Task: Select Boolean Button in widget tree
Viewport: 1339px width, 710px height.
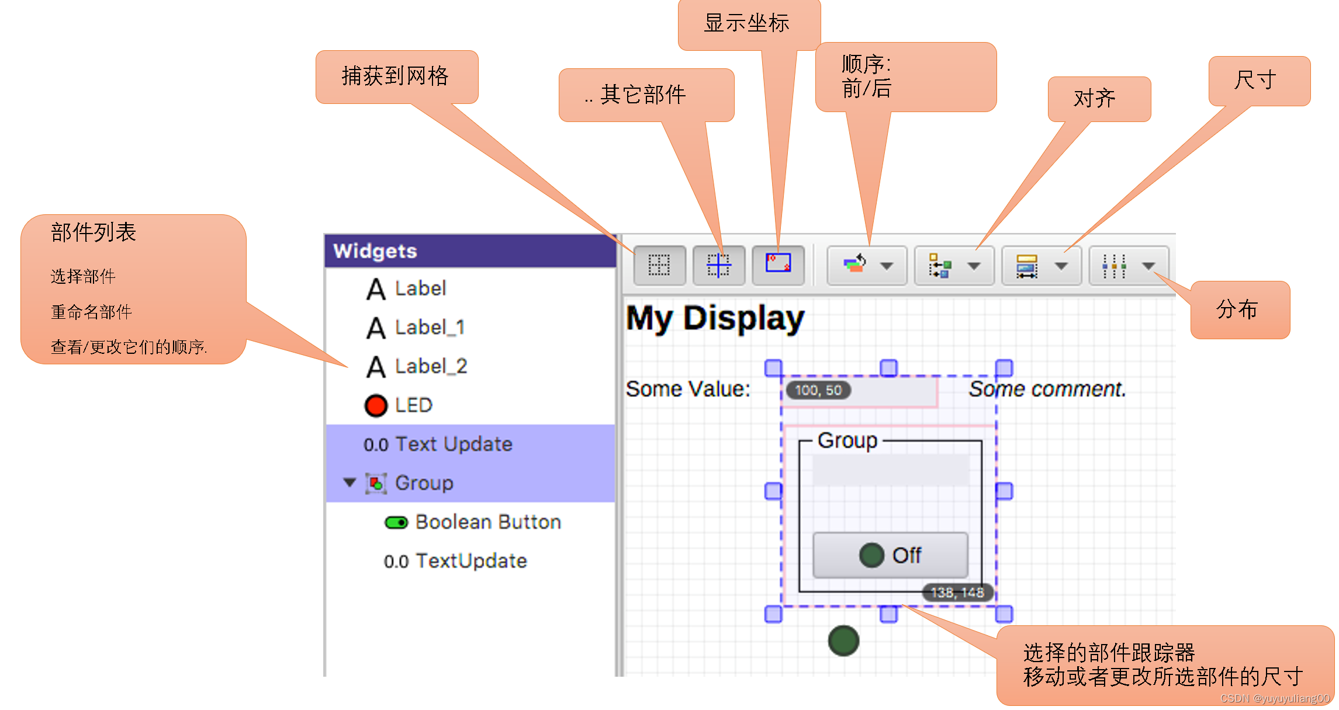Action: (470, 522)
